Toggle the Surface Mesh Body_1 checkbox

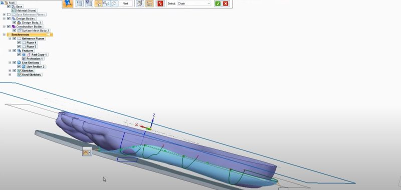coord(15,30)
